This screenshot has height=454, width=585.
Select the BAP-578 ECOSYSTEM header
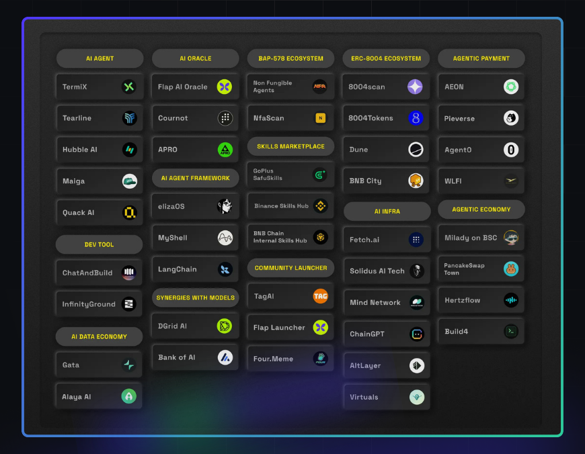[x=290, y=58]
